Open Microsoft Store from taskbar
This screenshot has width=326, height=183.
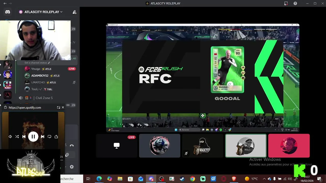pyautogui.click(x=130, y=179)
